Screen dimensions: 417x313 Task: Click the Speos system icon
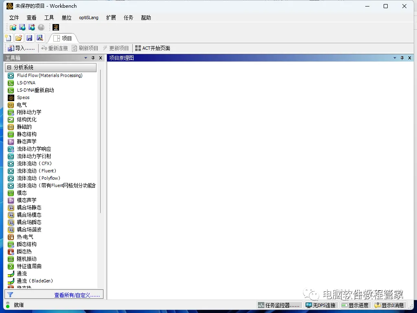11,98
